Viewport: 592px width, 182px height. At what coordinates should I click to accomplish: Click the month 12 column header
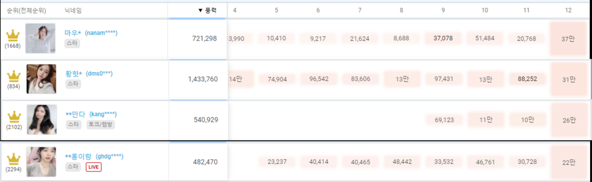pyautogui.click(x=568, y=10)
